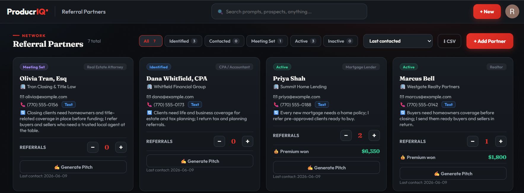Click Active badge on Marcus Bell card
This screenshot has height=193, width=524.
[x=409, y=67]
